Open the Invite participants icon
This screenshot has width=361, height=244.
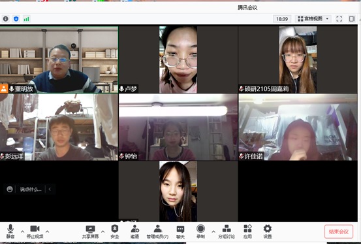pos(134,232)
